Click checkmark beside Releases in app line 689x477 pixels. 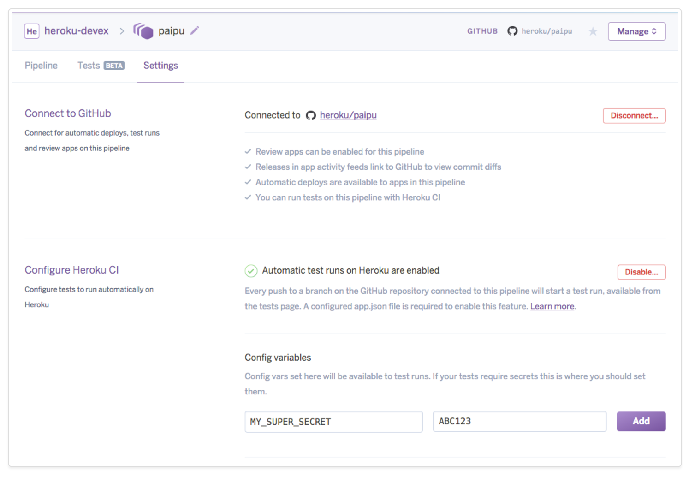click(248, 167)
